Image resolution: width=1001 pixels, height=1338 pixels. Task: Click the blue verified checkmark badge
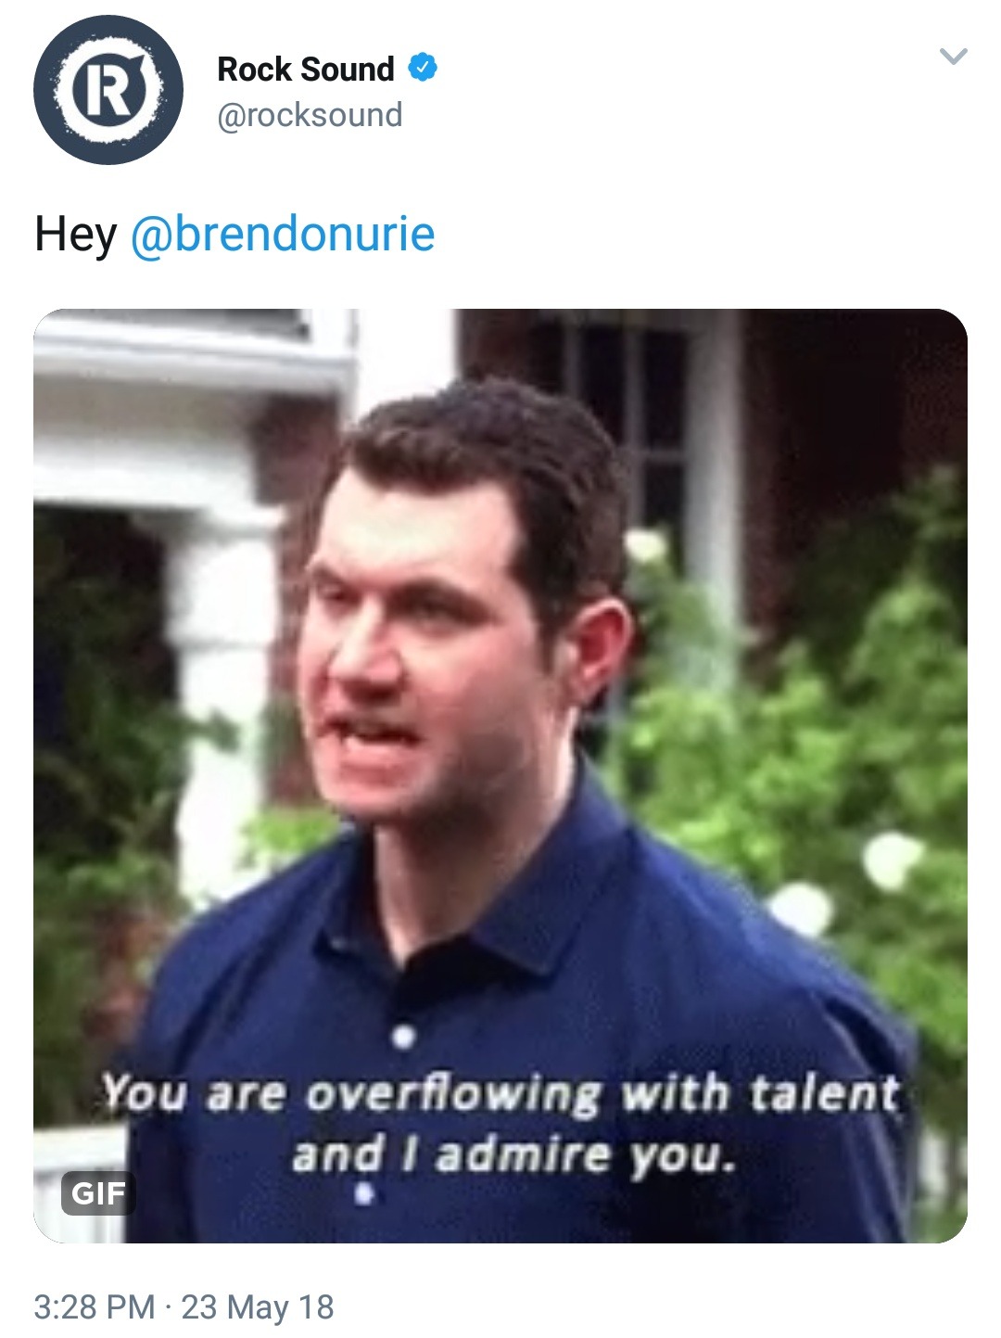pos(423,68)
